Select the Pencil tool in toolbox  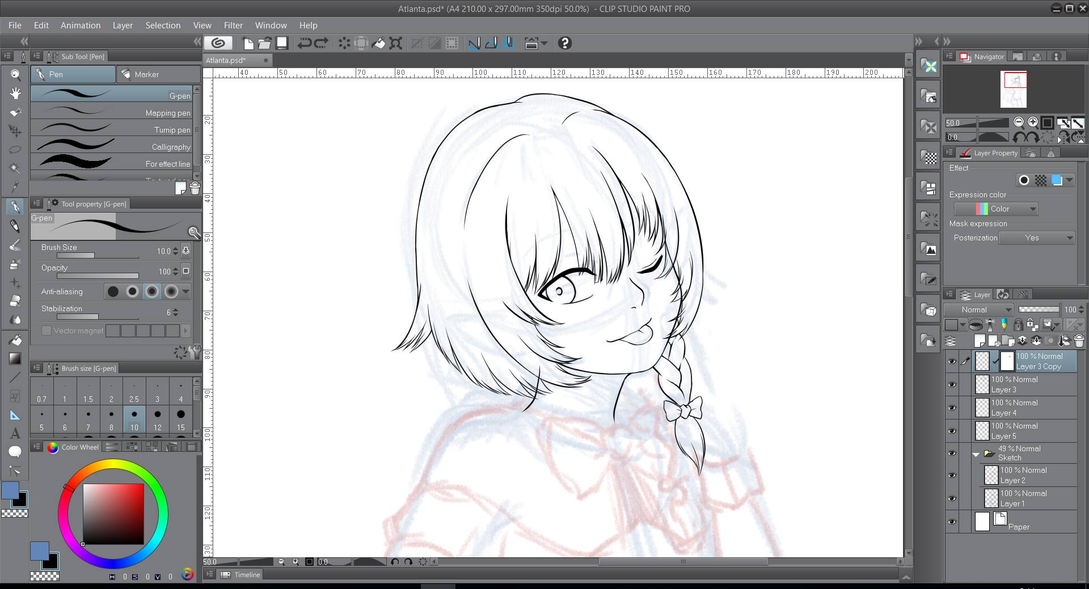tap(15, 226)
